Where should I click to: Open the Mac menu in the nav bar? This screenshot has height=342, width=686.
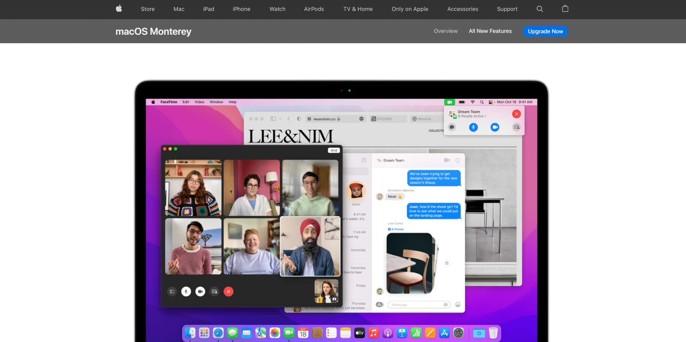tap(179, 9)
